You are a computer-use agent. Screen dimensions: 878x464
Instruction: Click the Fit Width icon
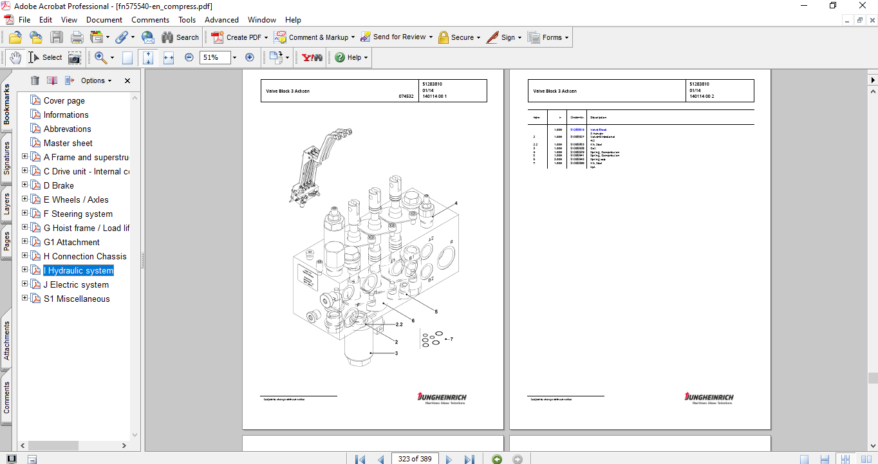[x=169, y=58]
